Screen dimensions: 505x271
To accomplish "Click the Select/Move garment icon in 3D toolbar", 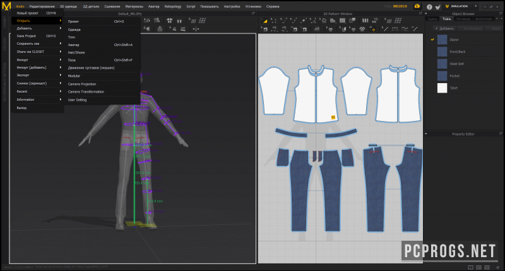I will point(157,21).
